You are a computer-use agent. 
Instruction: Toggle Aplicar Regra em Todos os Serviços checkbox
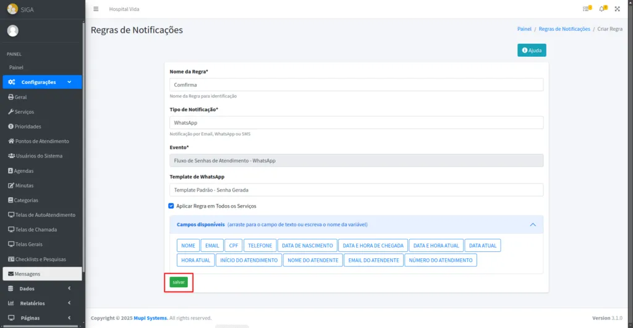171,206
